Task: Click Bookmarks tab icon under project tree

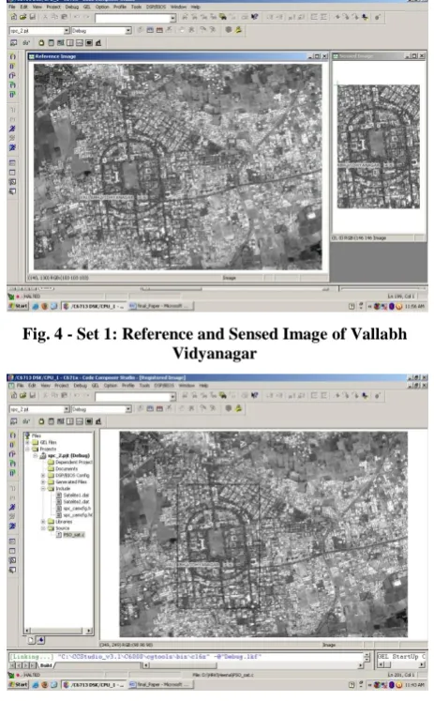Action: tap(40, 640)
